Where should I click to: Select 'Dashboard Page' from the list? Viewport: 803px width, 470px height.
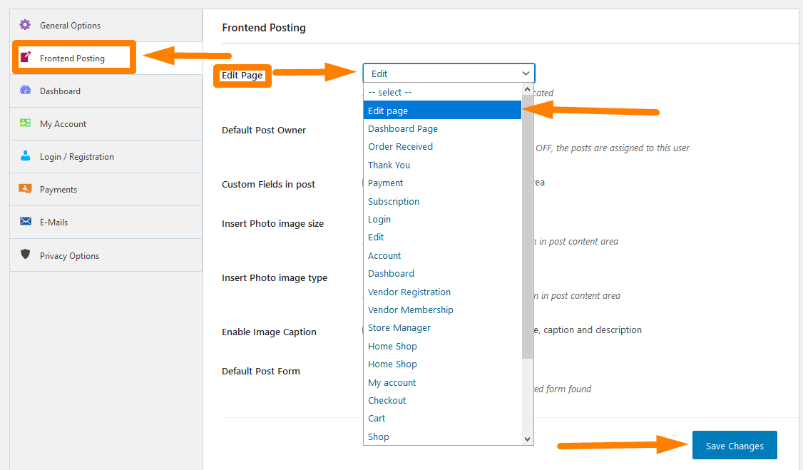point(442,128)
